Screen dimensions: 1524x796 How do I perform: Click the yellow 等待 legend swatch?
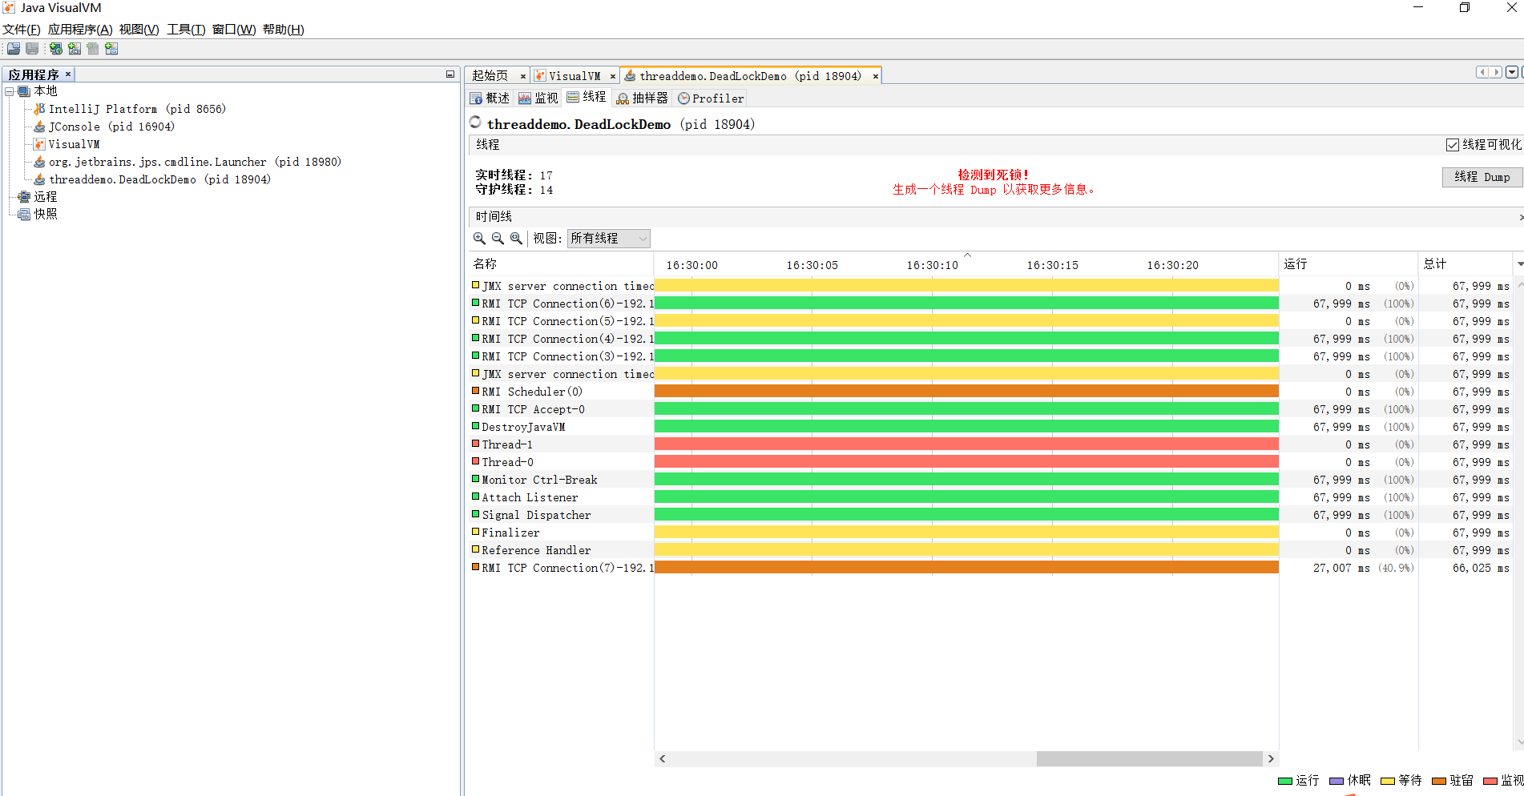click(x=1388, y=782)
